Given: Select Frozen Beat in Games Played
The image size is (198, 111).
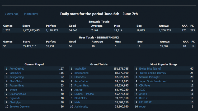Looking at the screenshot, I should coord(17,85).
